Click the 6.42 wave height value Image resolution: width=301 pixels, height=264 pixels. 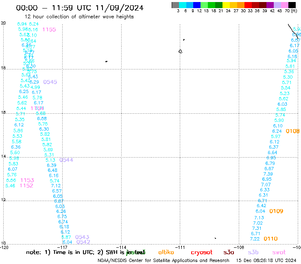262,206
